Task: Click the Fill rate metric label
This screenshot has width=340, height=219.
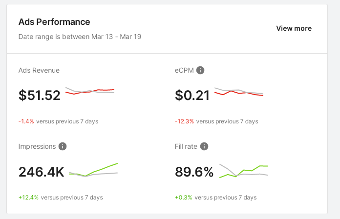Action: point(185,146)
